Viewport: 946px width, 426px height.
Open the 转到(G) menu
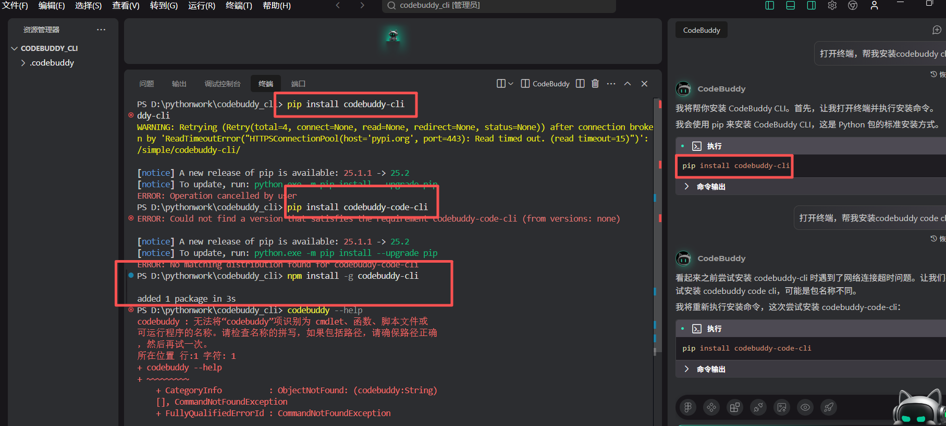(164, 6)
